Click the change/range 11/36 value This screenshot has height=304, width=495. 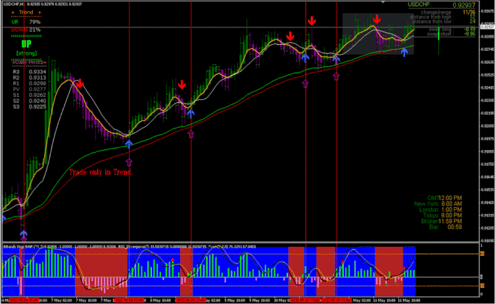pos(469,12)
